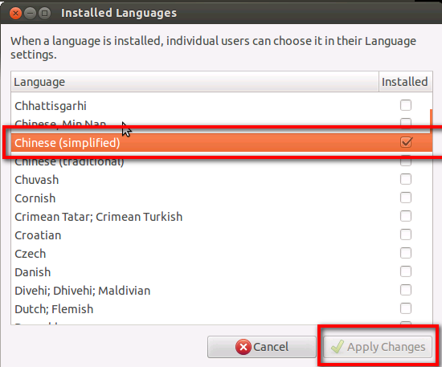Image resolution: width=442 pixels, height=367 pixels.
Task: Enable the Czech installed checkbox
Action: (x=406, y=253)
